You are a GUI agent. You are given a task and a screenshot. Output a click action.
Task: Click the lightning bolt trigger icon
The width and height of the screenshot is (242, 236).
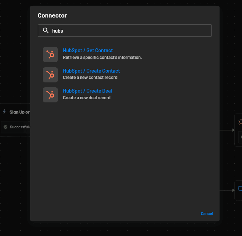pyautogui.click(x=4, y=112)
